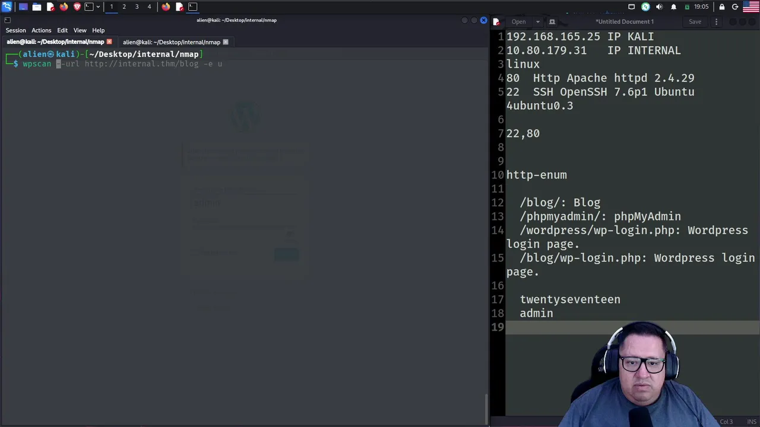Click the terminal window title-bar icon
Image resolution: width=760 pixels, height=427 pixels.
pos(7,20)
